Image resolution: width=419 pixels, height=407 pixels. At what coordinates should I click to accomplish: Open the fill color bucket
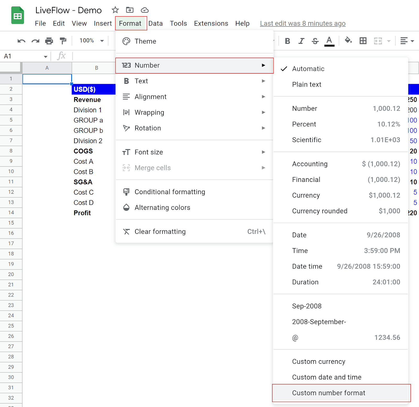[348, 41]
